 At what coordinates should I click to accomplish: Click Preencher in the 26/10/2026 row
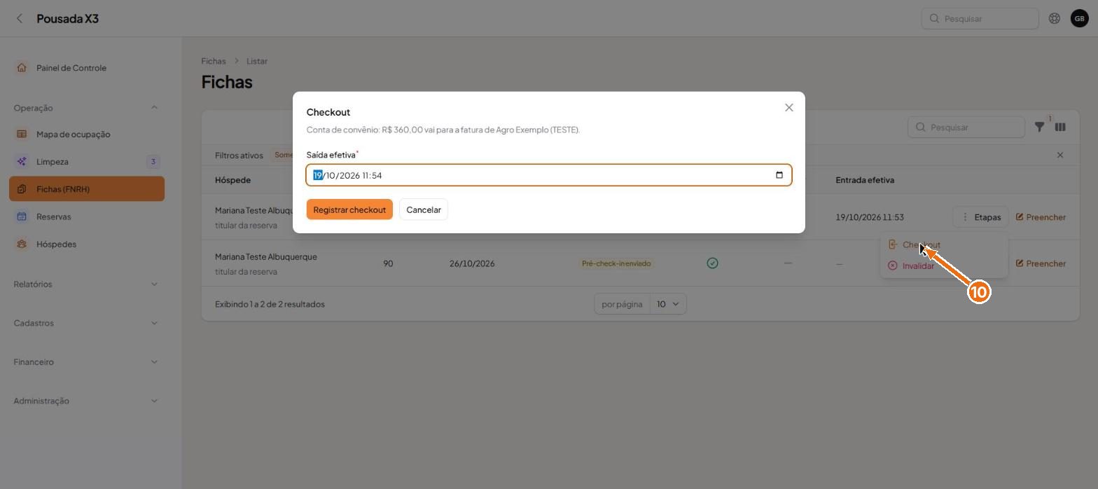[1041, 263]
